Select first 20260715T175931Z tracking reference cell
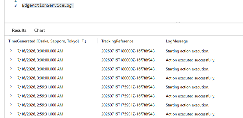 coord(129,87)
